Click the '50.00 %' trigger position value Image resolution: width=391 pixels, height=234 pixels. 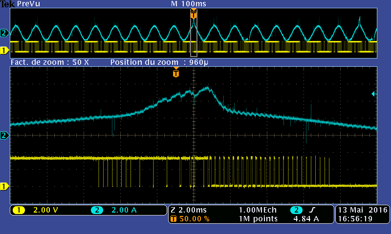pos(194,219)
